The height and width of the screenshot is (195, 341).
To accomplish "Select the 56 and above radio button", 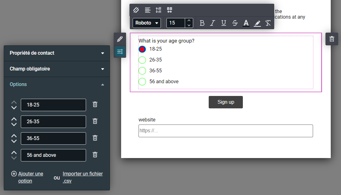I will click(142, 82).
